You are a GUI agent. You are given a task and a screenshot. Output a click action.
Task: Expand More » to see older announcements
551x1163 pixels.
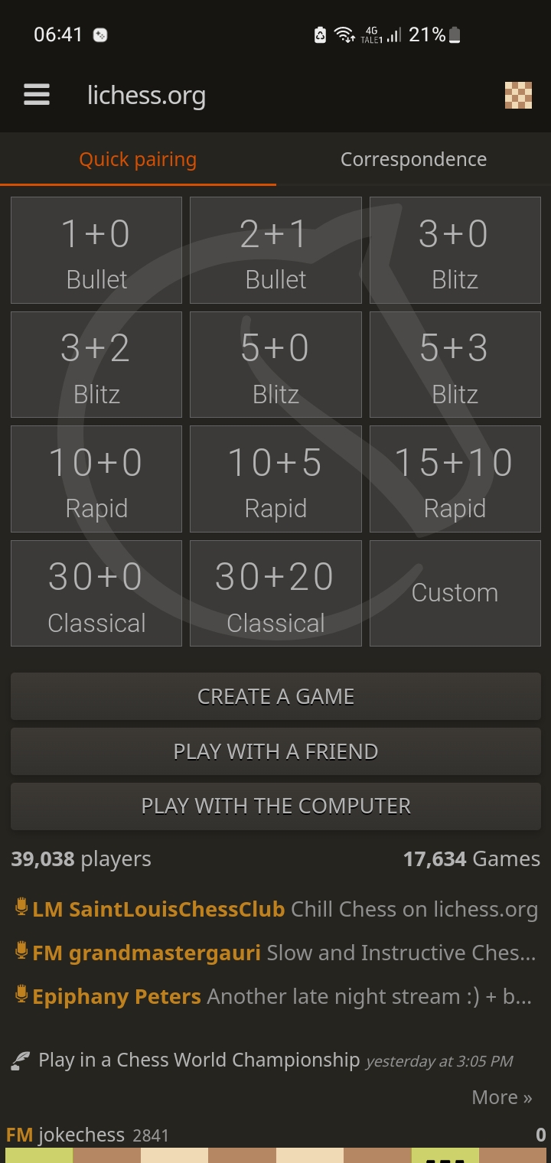coord(501,1097)
